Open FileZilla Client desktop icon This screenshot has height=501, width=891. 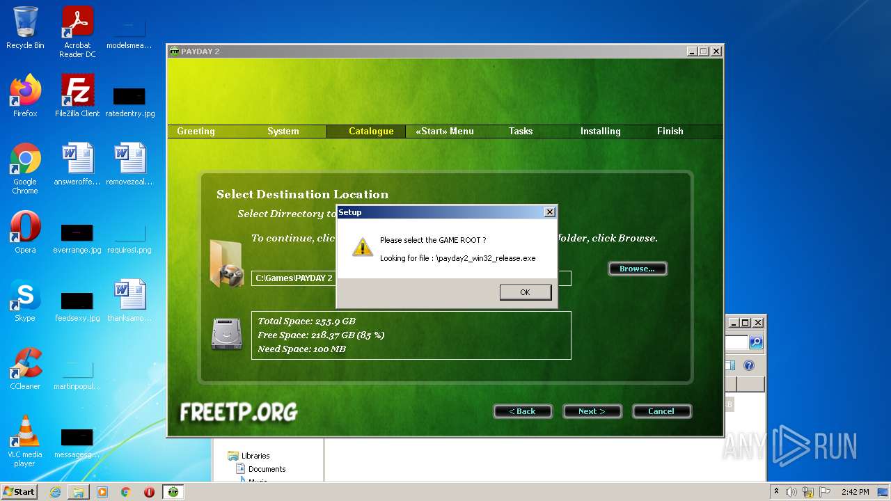pos(77,96)
